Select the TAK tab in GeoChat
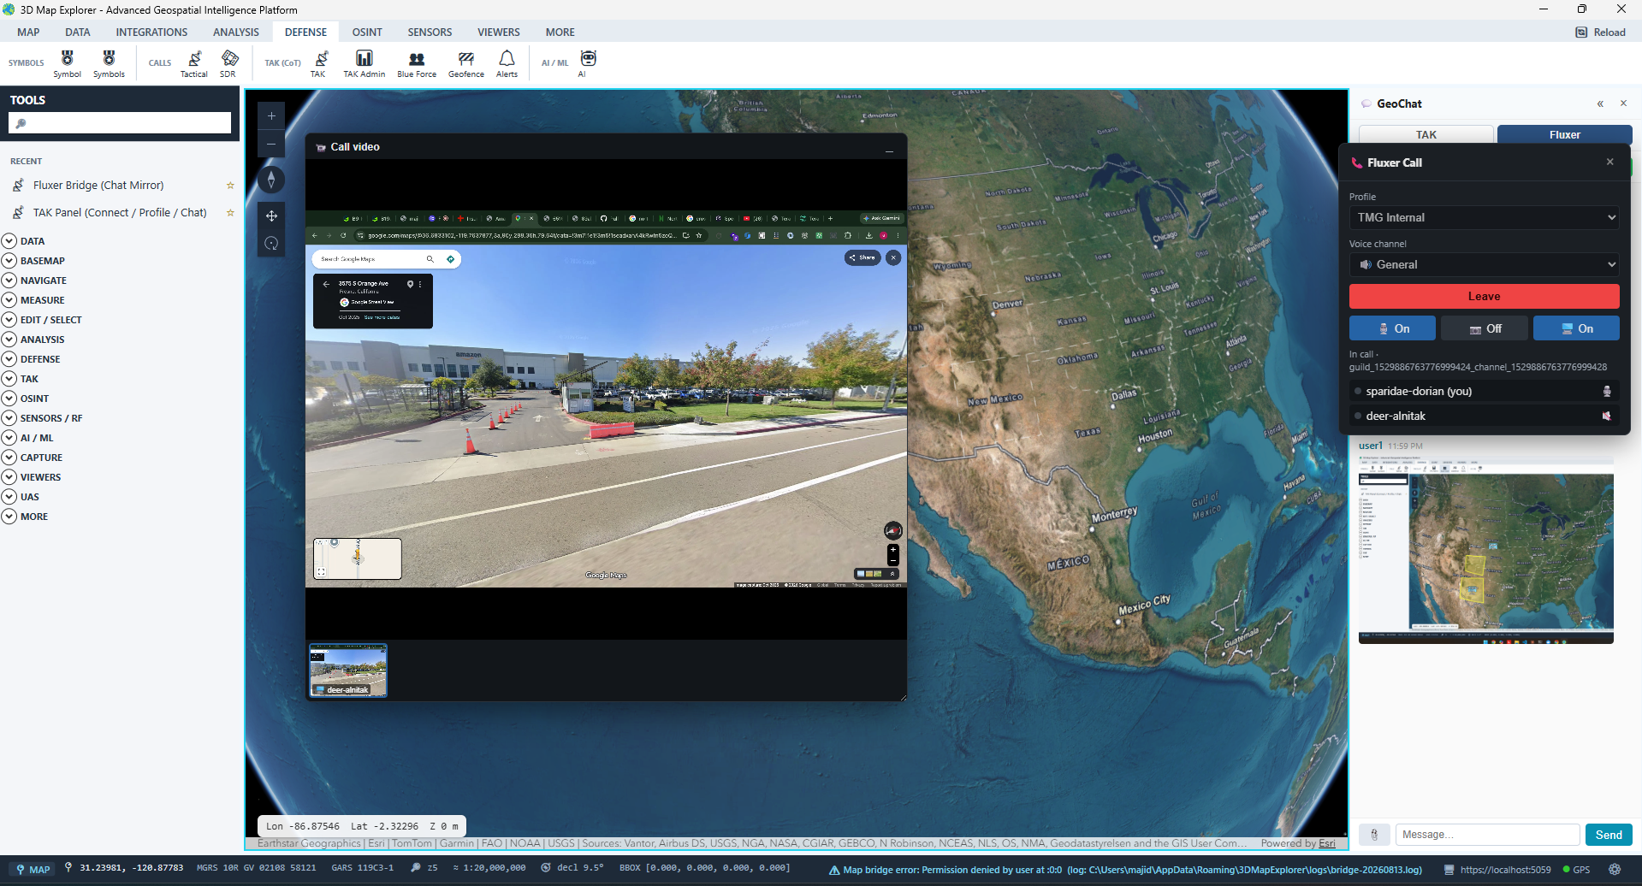1642x886 pixels. tap(1426, 134)
